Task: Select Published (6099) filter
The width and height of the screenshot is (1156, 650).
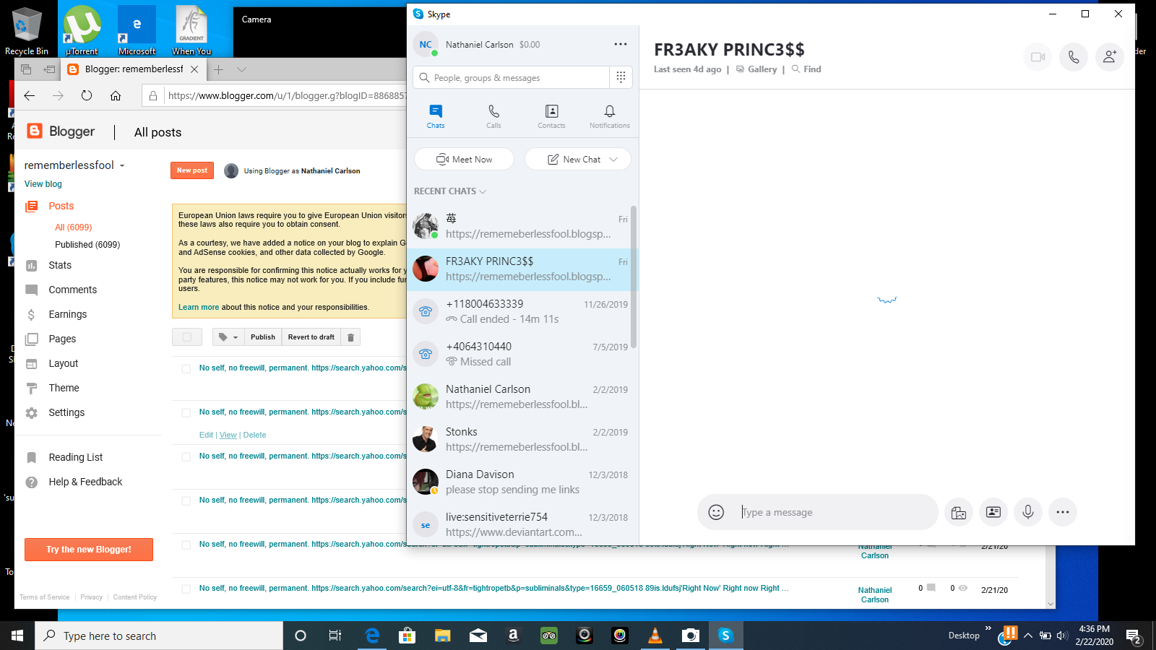Action: click(87, 245)
